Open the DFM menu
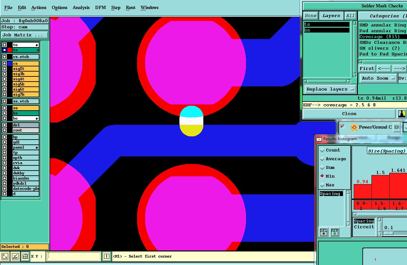The width and height of the screenshot is (407, 265). coord(101,7)
